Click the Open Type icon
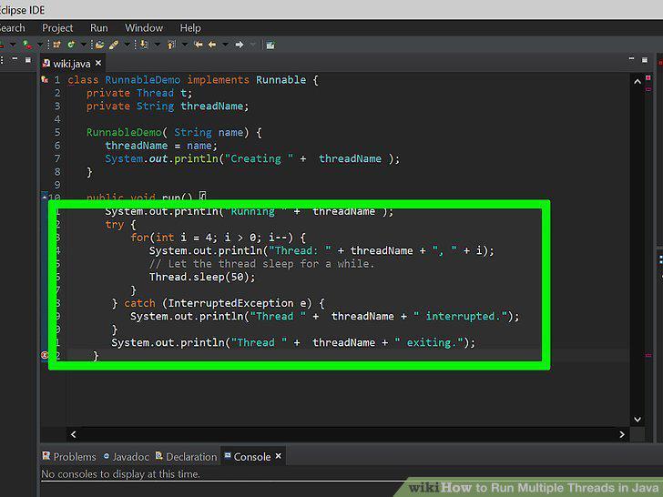This screenshot has height=497, width=663. 100,45
